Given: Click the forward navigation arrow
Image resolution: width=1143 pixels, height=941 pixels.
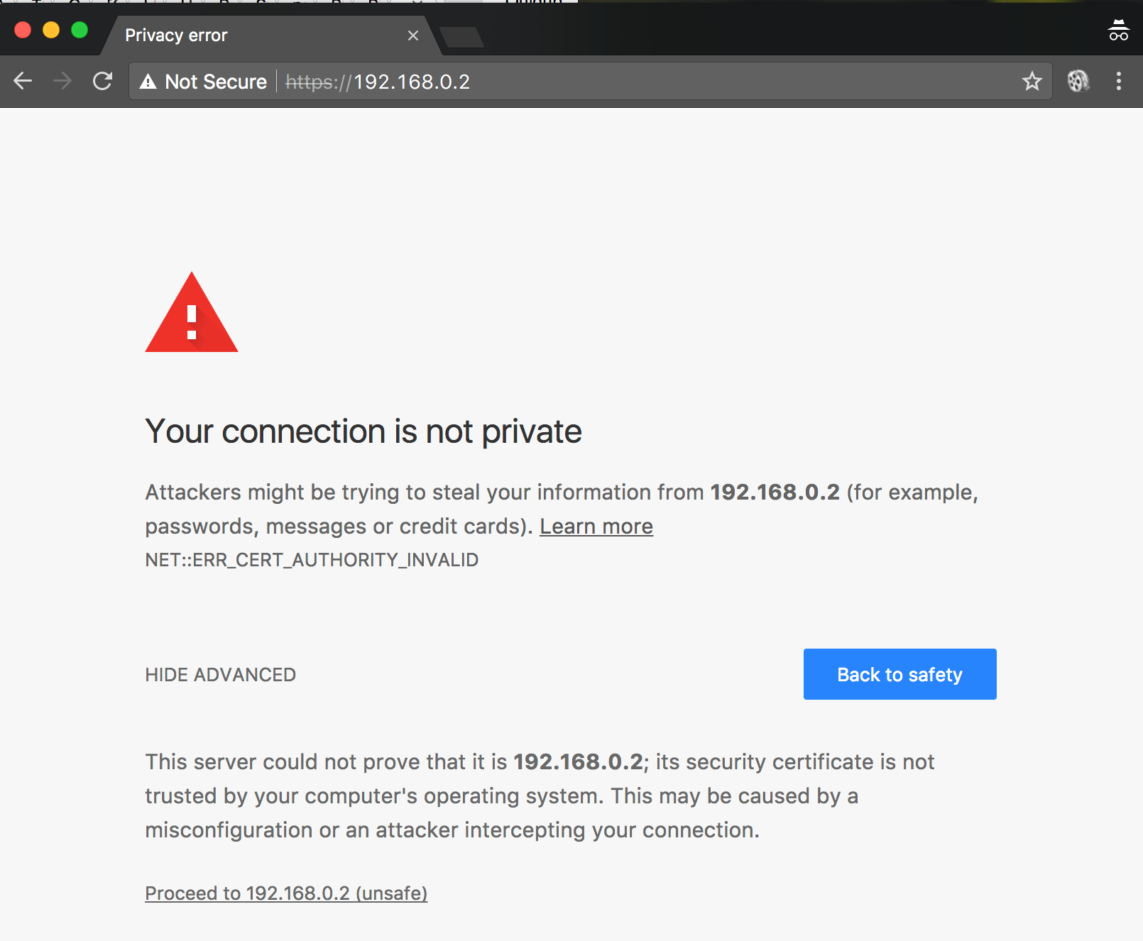Looking at the screenshot, I should point(62,82).
